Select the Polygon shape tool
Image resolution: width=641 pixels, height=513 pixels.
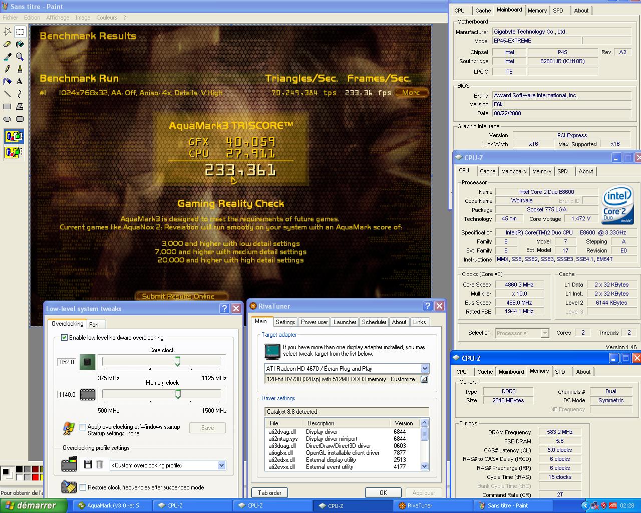click(x=20, y=106)
